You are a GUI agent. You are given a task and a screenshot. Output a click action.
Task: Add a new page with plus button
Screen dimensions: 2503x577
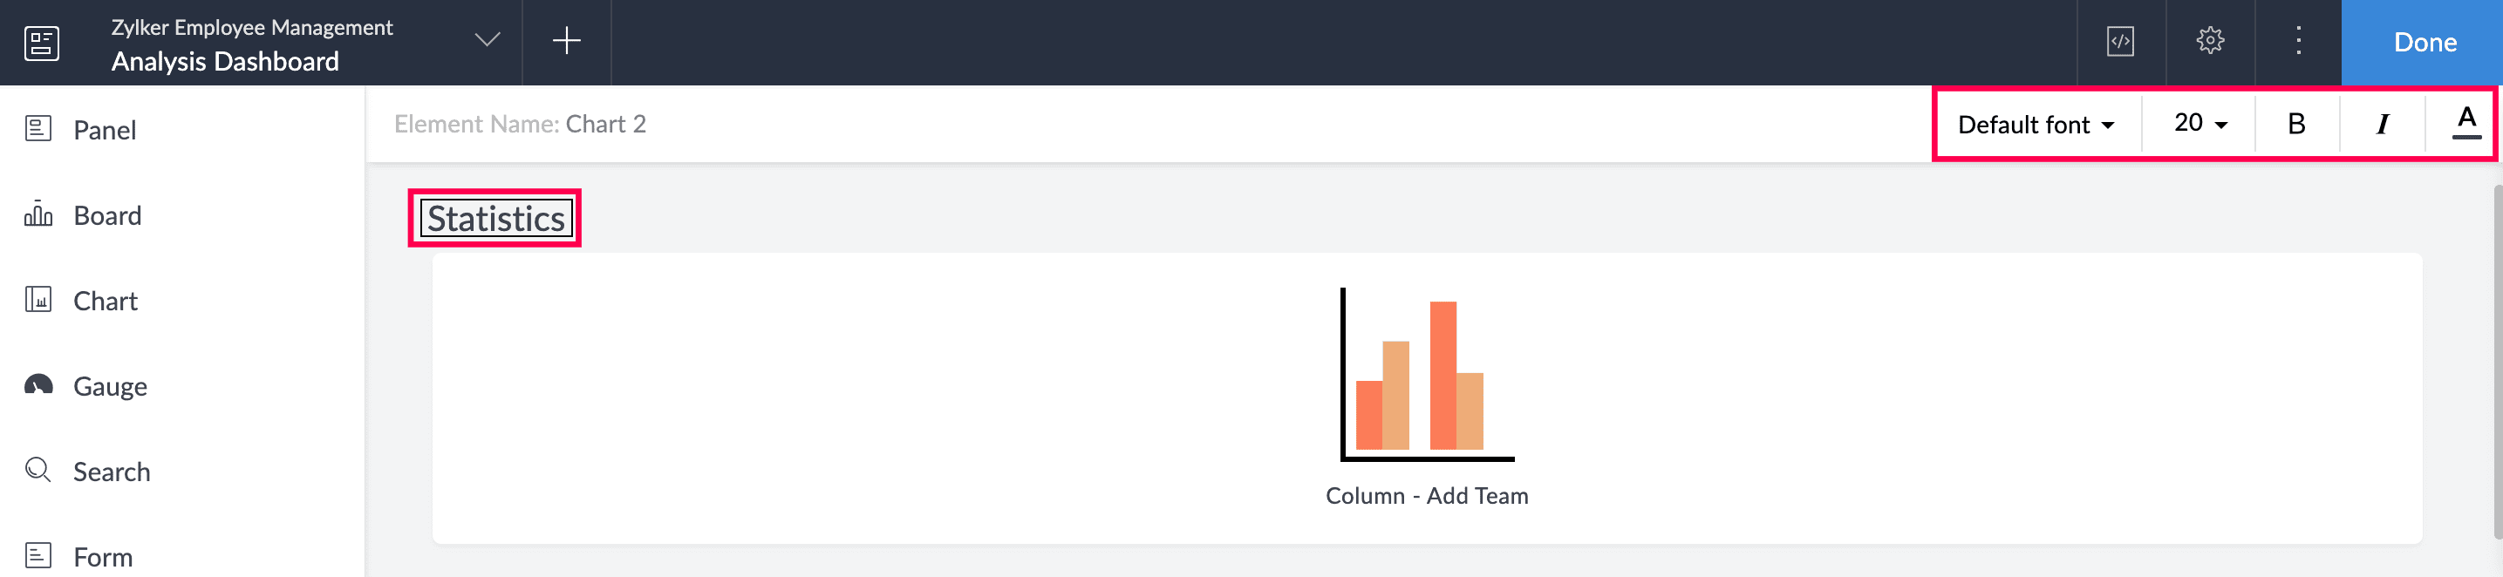click(x=567, y=41)
